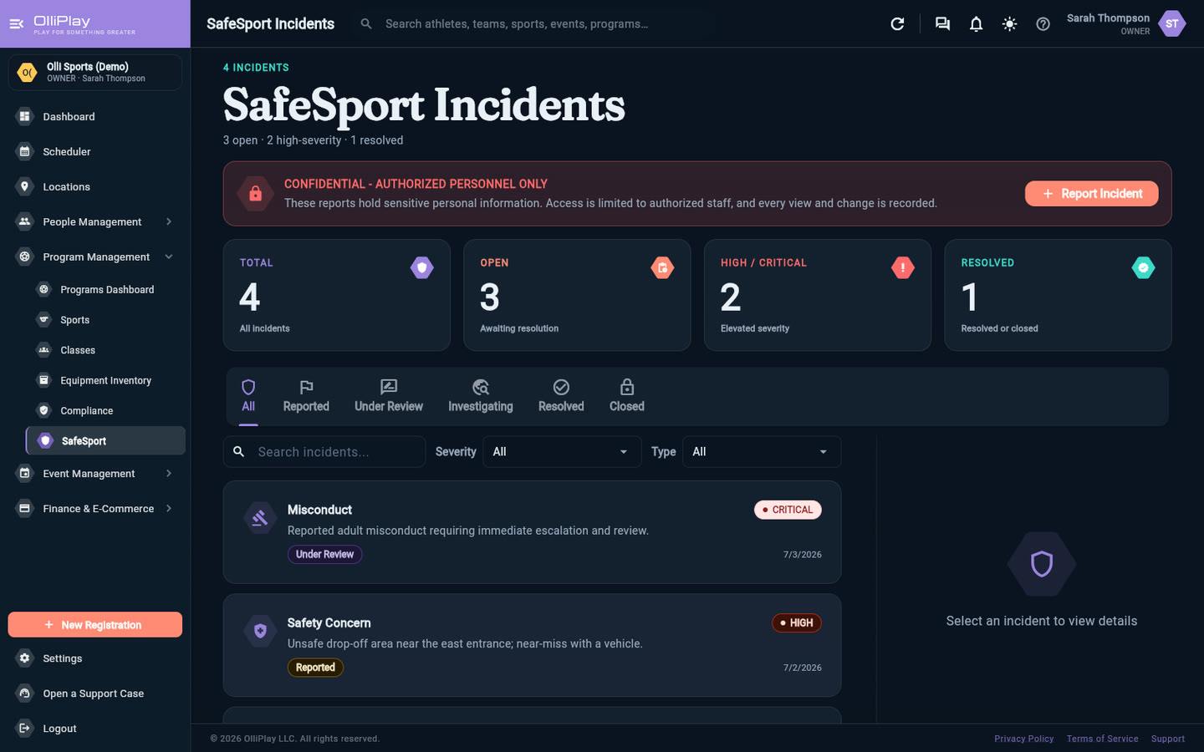Click the Misconduct gavel icon
Screen dimensions: 1204x752
(260, 518)
